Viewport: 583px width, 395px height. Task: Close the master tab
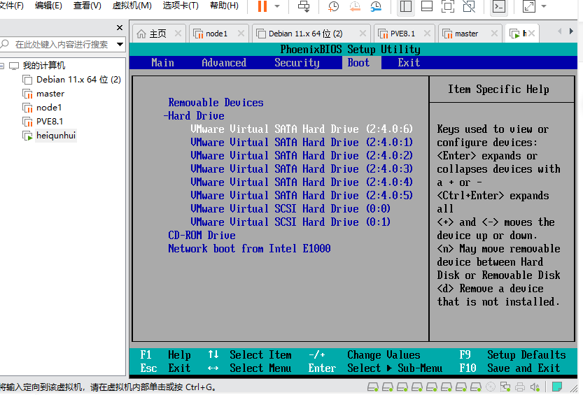(494, 34)
